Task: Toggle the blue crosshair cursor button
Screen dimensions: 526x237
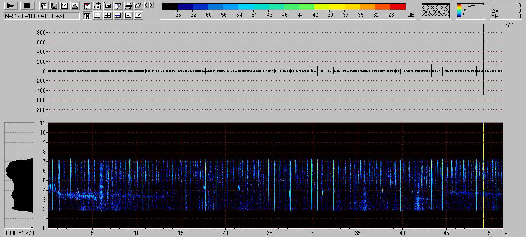Action: pyautogui.click(x=118, y=16)
